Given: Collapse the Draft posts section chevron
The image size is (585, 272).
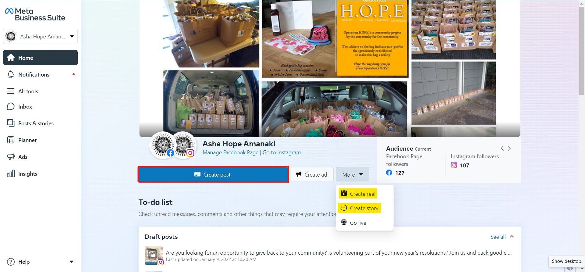Looking at the screenshot, I should (x=512, y=237).
